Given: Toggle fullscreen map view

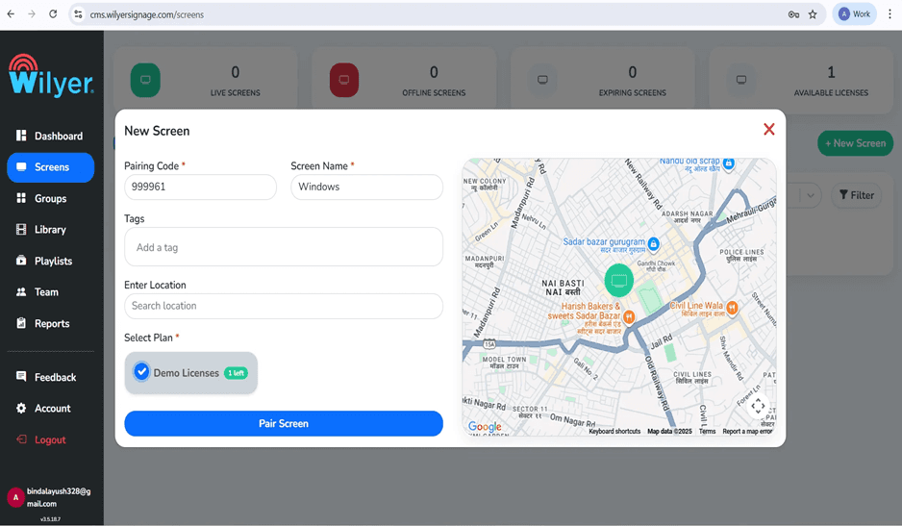Looking at the screenshot, I should coord(758,406).
